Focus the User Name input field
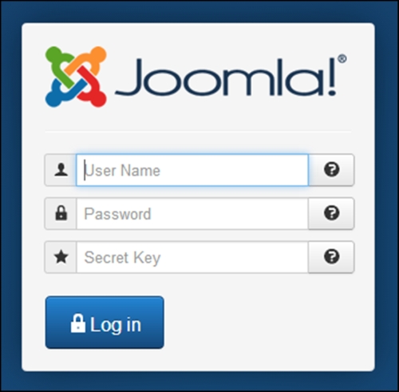The width and height of the screenshot is (399, 392). click(x=192, y=170)
